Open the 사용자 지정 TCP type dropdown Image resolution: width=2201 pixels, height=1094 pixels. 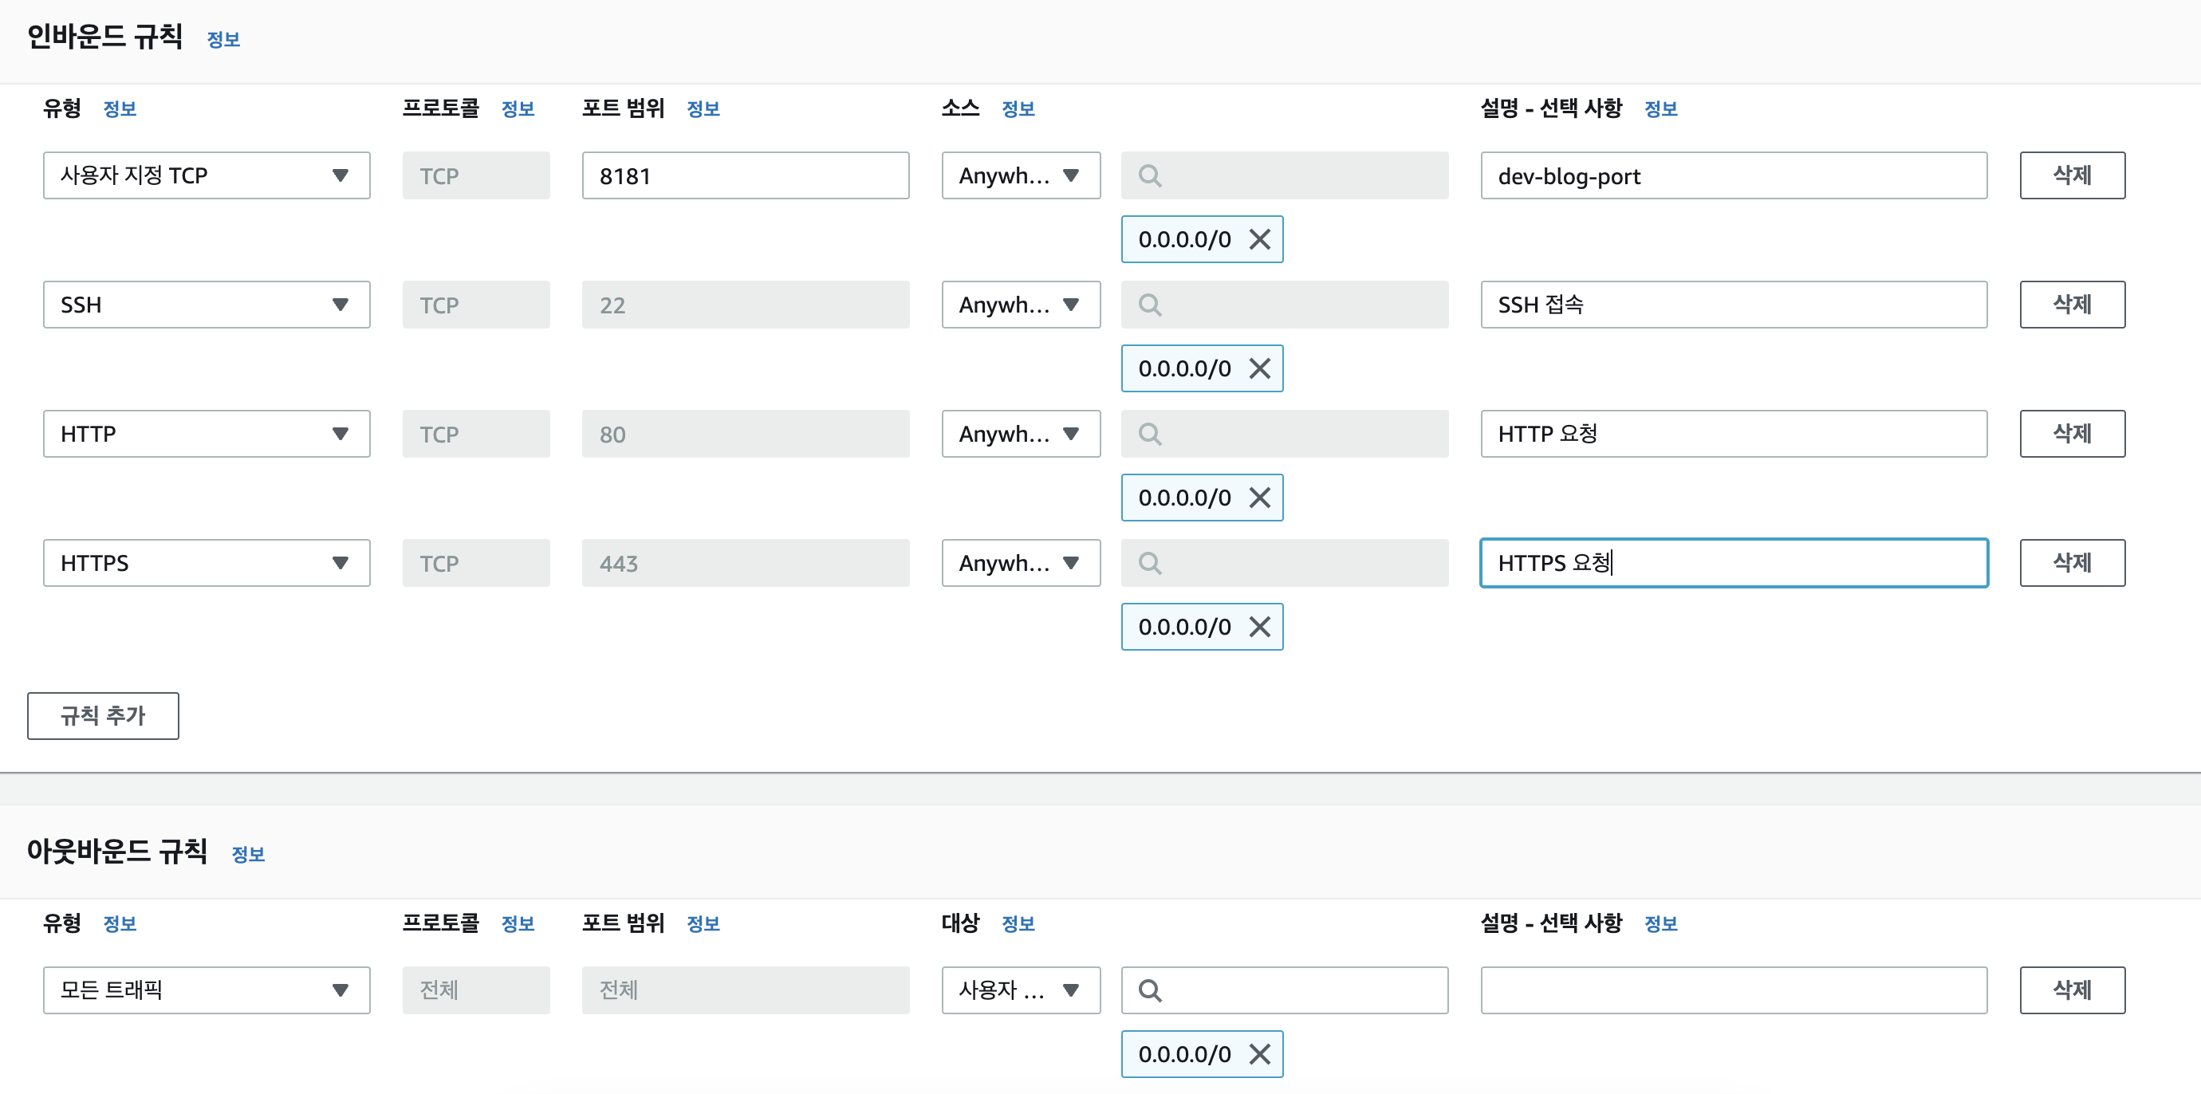coord(206,175)
